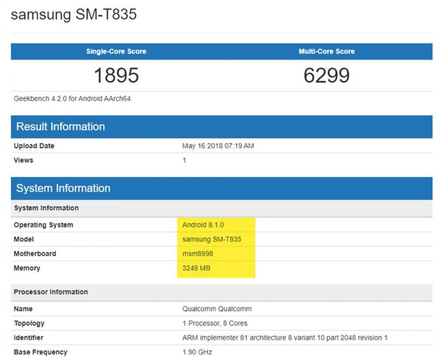
Task: Select the ARM implementer identifier text
Action: [x=285, y=338]
